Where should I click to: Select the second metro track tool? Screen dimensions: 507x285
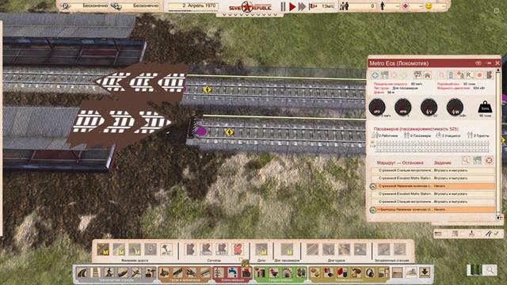point(119,249)
